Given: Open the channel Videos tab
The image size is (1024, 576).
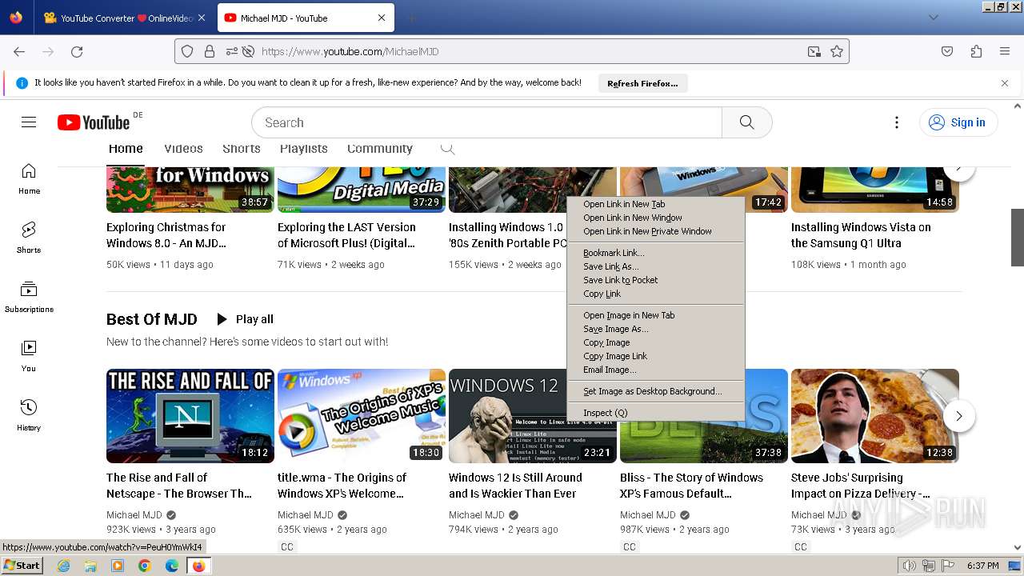Looking at the screenshot, I should pos(183,149).
